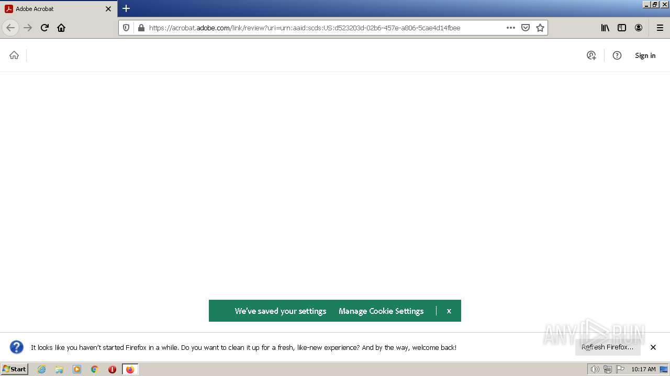
Task: Open the Windows Start menu
Action: click(x=15, y=369)
